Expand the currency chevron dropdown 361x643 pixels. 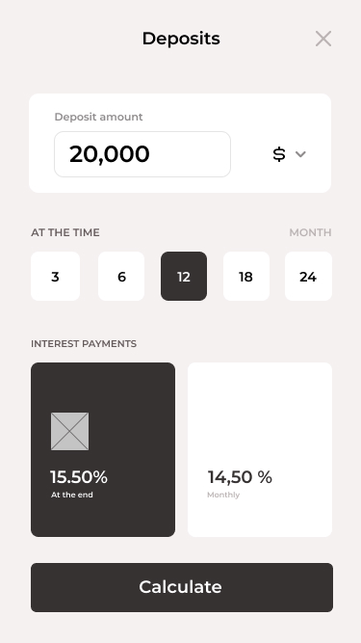300,154
